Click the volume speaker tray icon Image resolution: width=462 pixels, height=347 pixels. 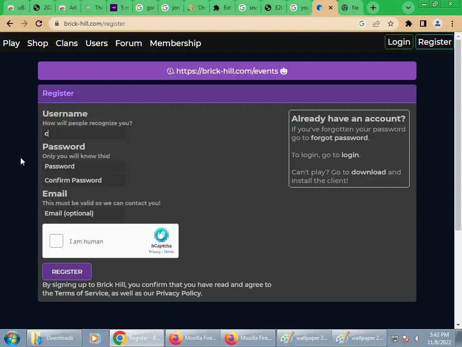(416, 338)
